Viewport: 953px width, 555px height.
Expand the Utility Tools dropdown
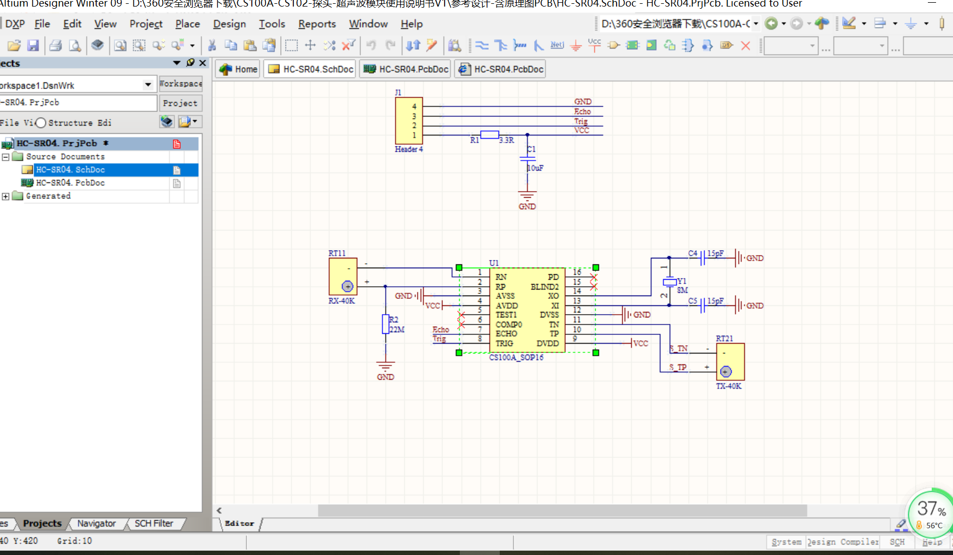[864, 23]
